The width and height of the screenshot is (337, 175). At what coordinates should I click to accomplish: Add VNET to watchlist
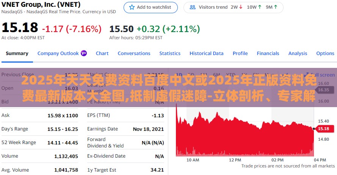coord(150,8)
